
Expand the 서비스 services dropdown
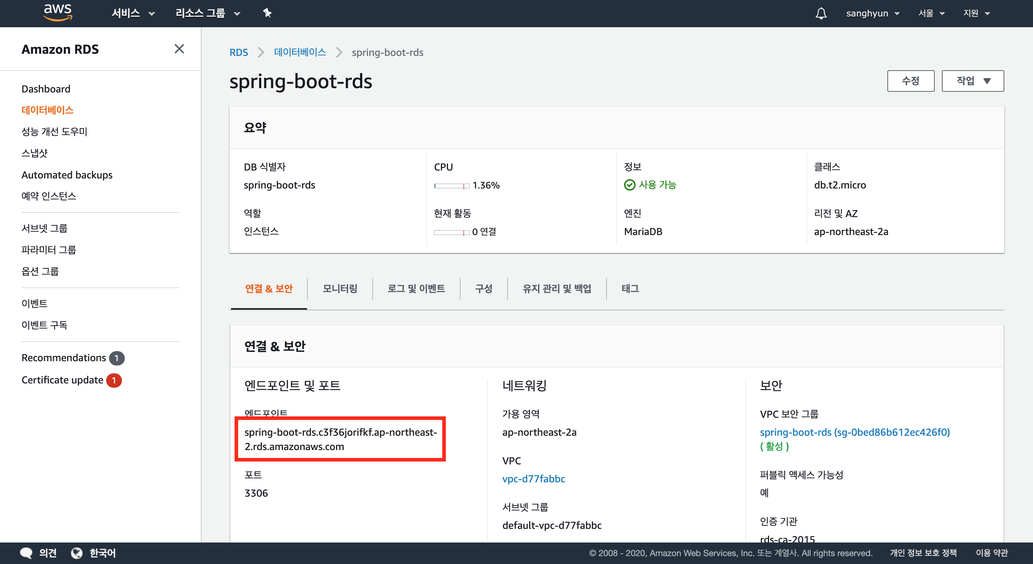[x=133, y=13]
